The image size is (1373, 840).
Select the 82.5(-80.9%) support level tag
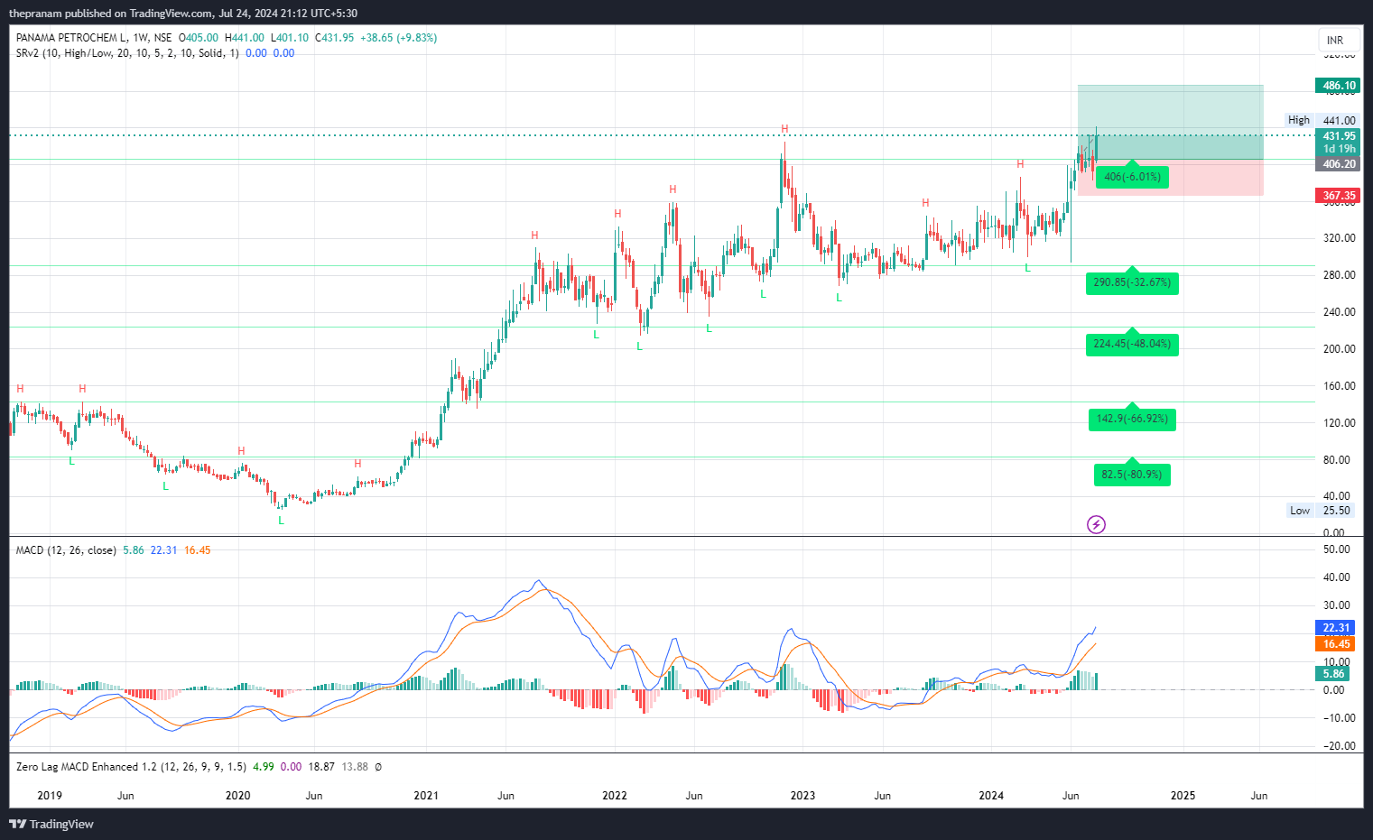[1132, 475]
